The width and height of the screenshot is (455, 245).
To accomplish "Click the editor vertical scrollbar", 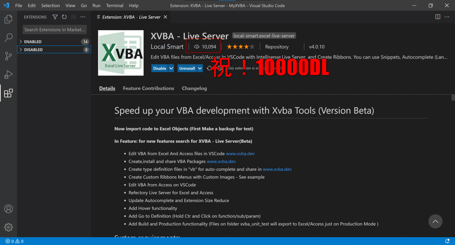I will tap(453, 97).
